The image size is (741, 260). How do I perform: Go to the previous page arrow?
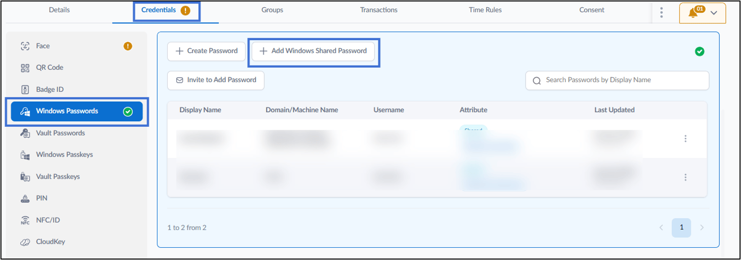(661, 228)
